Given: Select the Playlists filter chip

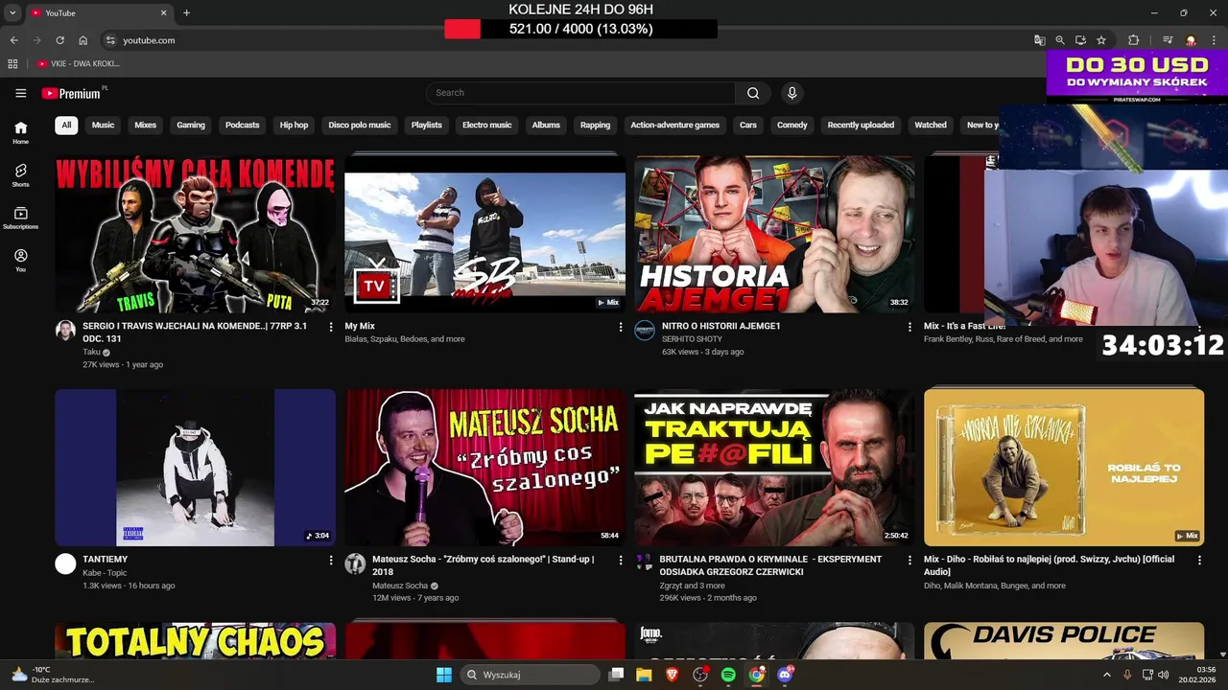Looking at the screenshot, I should [x=427, y=125].
